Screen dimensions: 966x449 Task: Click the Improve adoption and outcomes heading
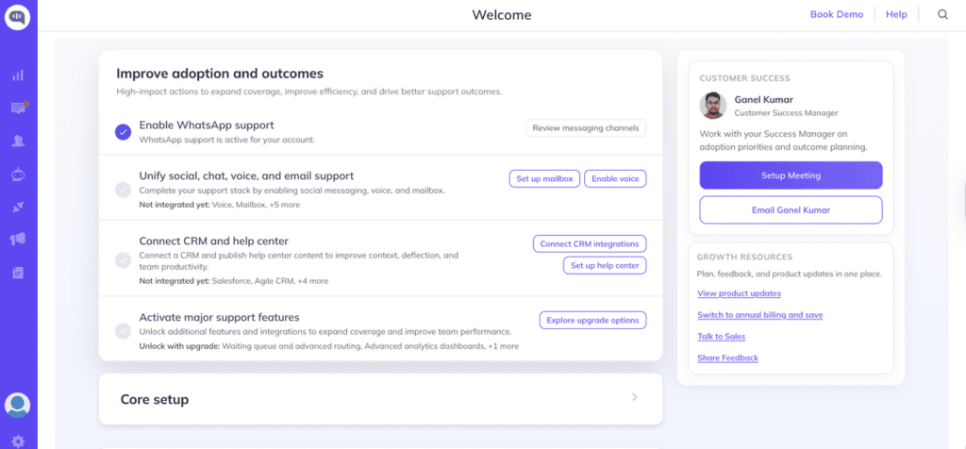pyautogui.click(x=220, y=74)
